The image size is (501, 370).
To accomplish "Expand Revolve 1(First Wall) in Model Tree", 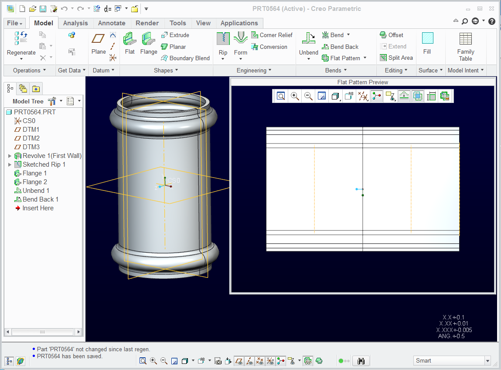I will (x=10, y=156).
